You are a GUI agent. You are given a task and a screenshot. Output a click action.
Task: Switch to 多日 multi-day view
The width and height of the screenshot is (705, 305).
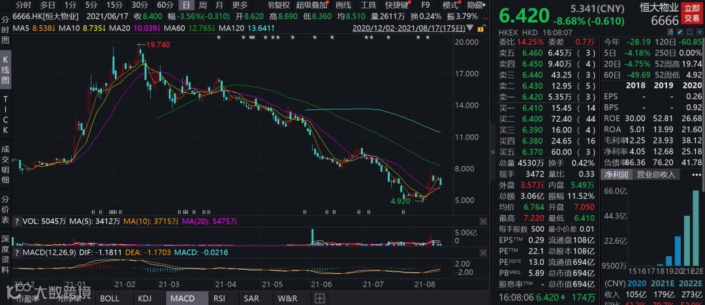tap(48, 5)
